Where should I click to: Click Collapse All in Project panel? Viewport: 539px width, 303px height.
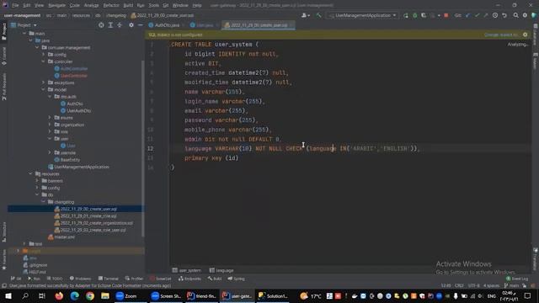(120, 25)
